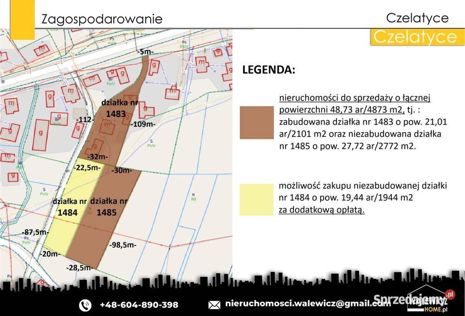Click the -5m- access road label

tap(145, 51)
